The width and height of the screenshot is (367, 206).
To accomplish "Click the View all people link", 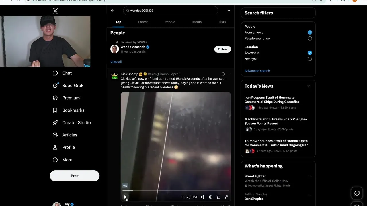I will point(116,62).
